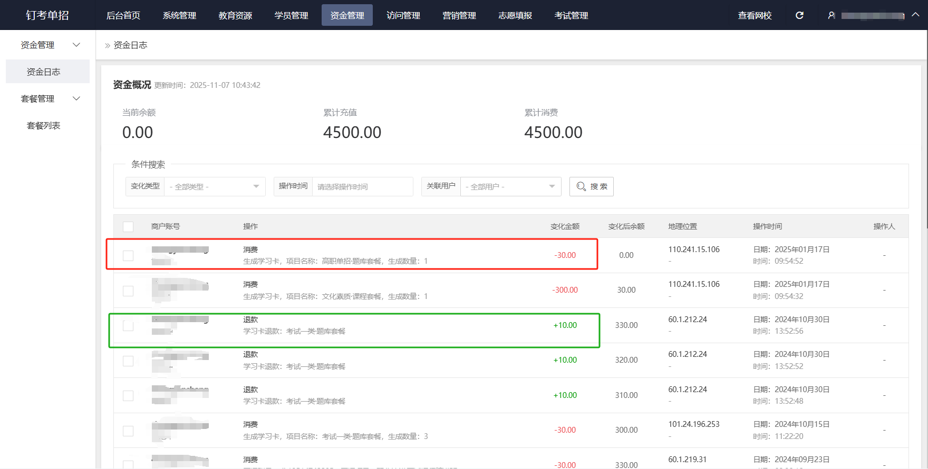Click the refresh icon in top bar
Image resolution: width=928 pixels, height=469 pixels.
[799, 15]
